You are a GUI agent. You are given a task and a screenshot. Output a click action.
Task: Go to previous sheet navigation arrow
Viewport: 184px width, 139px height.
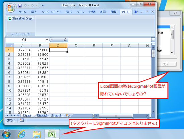pyautogui.click(x=11, y=115)
